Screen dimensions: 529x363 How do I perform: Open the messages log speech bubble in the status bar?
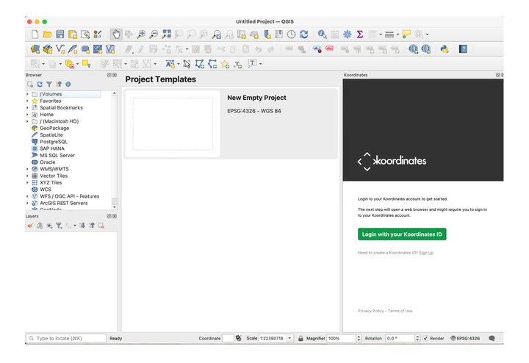tap(492, 338)
